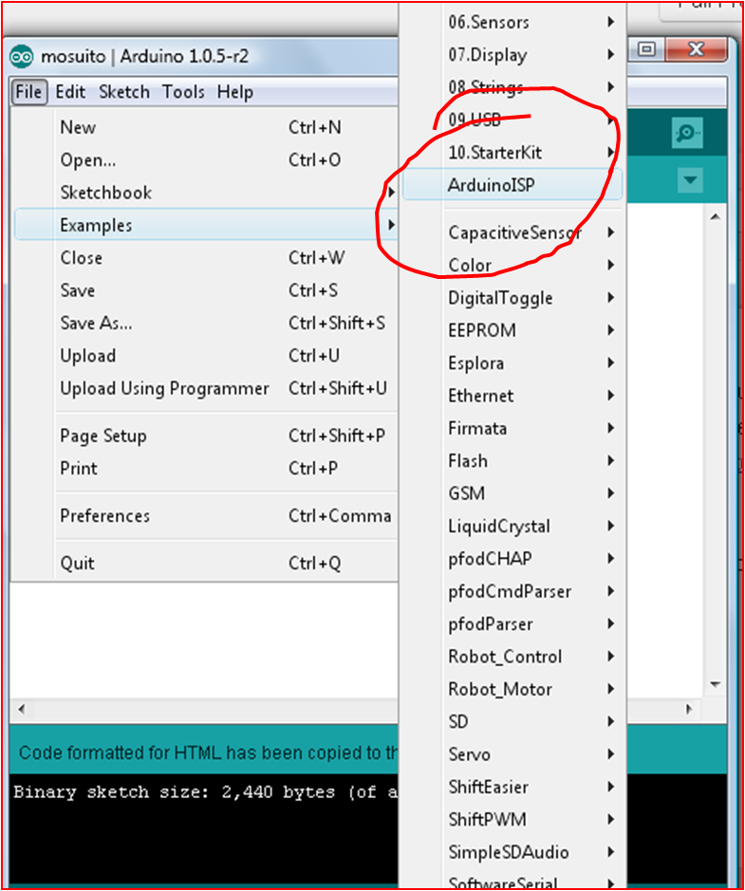745x891 pixels.
Task: Open the File menu
Action: tap(28, 92)
